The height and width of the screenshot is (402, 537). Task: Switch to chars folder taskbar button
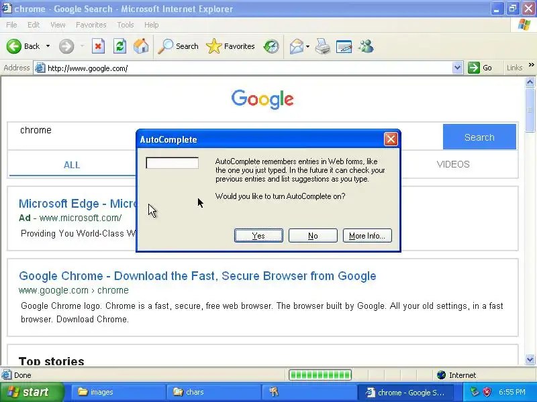point(213,392)
